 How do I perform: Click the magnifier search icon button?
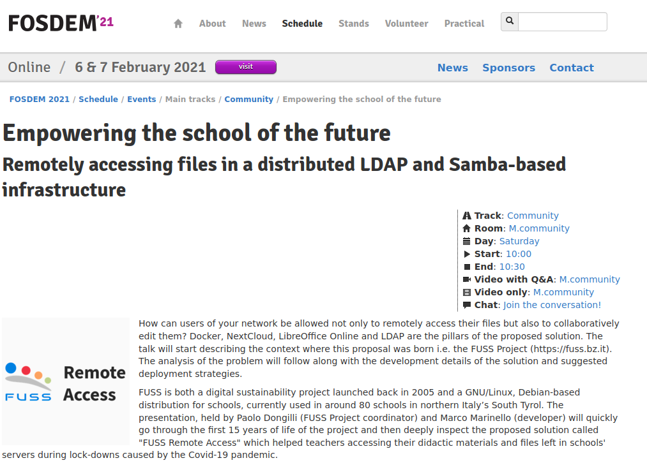(x=509, y=21)
